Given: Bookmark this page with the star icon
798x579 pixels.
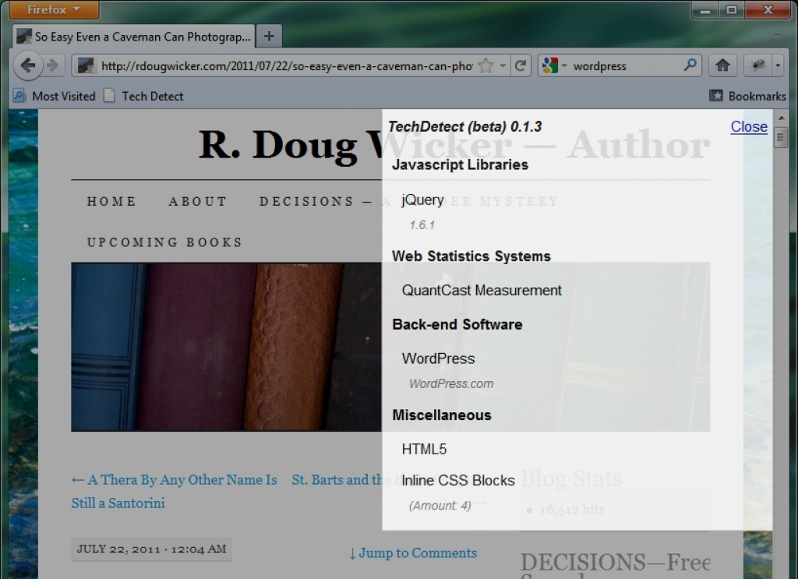Looking at the screenshot, I should point(486,65).
